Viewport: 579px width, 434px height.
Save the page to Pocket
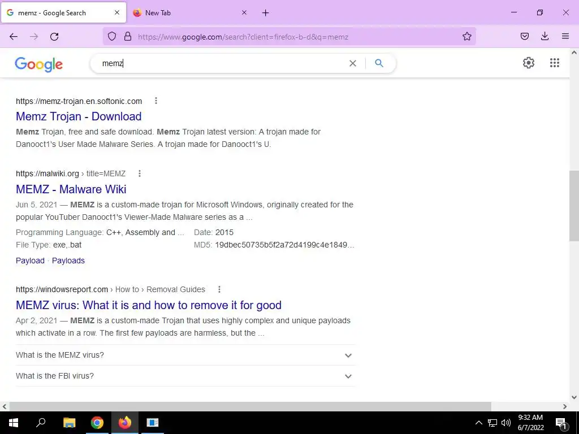click(525, 36)
